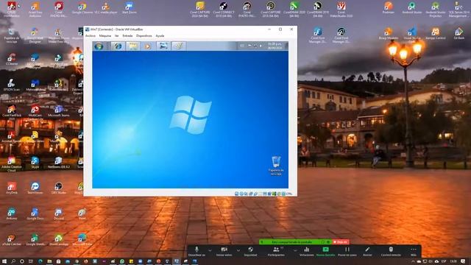Show hidden system tray icons arrow
Viewport: 471px width, 265px height.
(x=413, y=261)
